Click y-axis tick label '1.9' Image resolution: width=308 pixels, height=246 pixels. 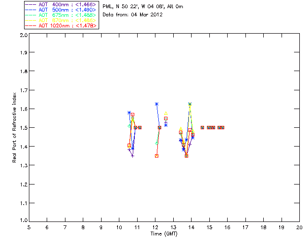tap(24, 52)
